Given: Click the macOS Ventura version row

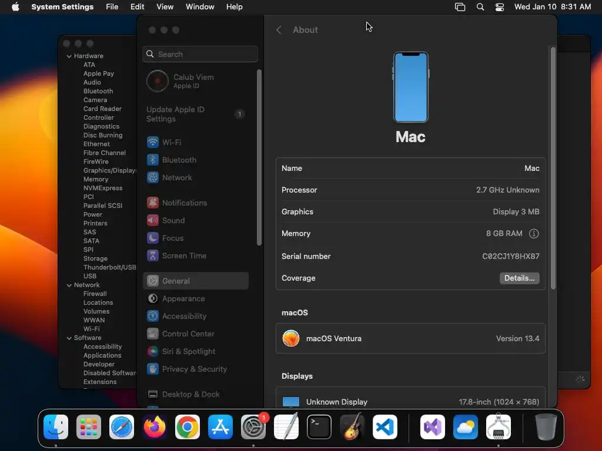Looking at the screenshot, I should (410, 339).
